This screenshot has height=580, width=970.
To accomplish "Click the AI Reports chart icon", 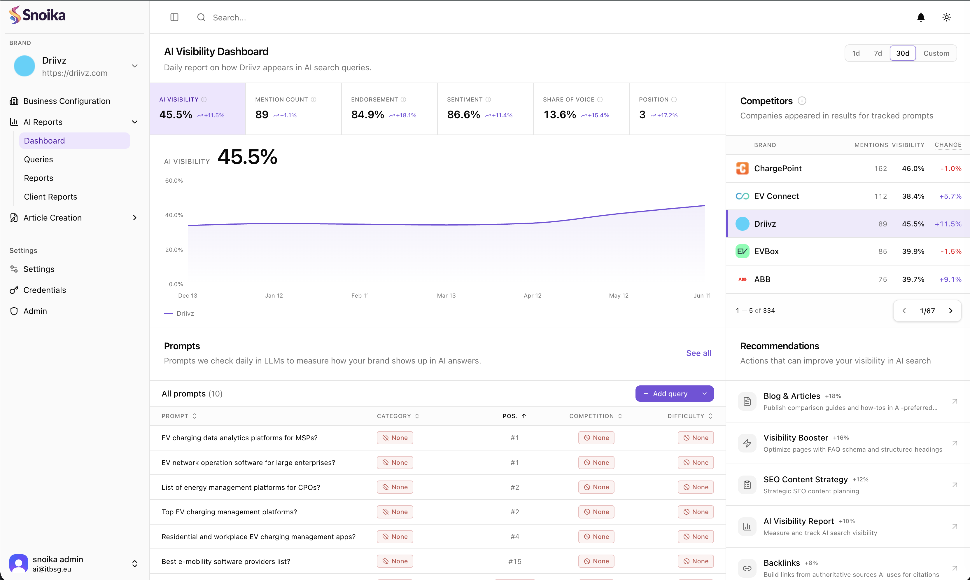I will tap(14, 122).
